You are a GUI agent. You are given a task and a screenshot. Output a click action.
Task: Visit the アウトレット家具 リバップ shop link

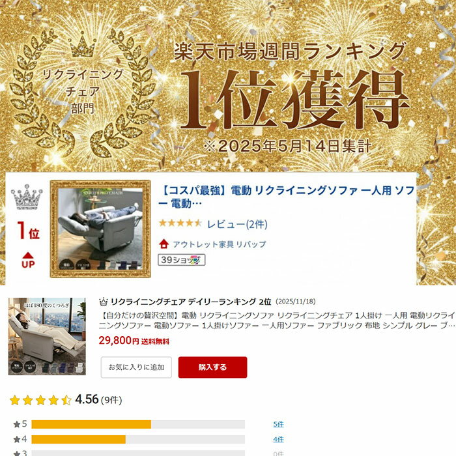coord(220,244)
